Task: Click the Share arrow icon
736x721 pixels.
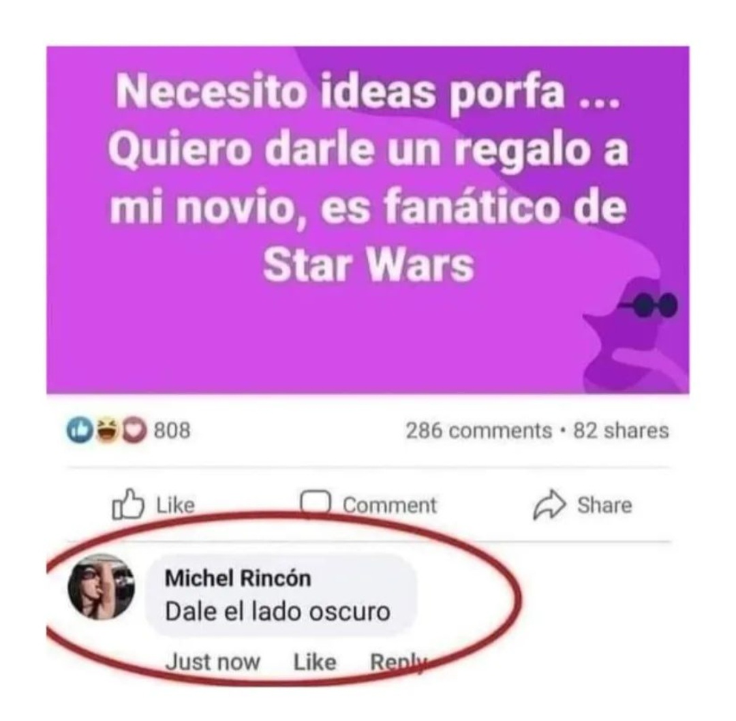Action: pos(549,504)
